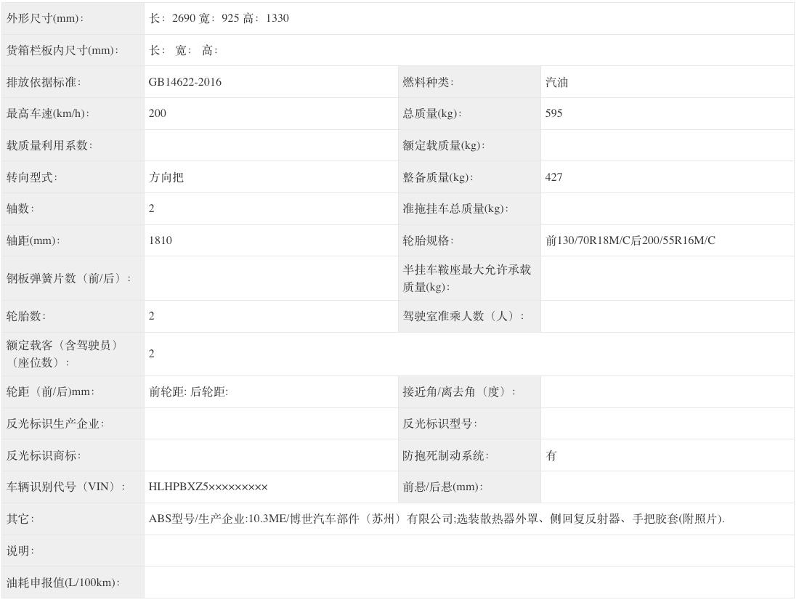Click the 轮距(前/后)mm label
Image resolution: width=799 pixels, height=605 pixels.
tap(50, 392)
